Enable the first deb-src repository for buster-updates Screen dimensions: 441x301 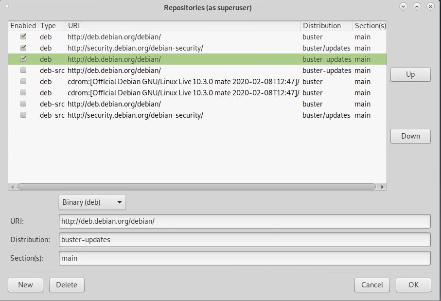[x=23, y=70]
